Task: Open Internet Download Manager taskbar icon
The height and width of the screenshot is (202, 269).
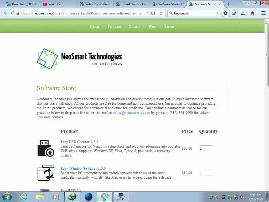Action: (72, 197)
